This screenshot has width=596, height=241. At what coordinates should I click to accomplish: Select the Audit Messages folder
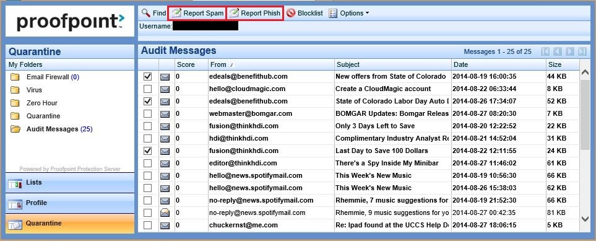59,129
